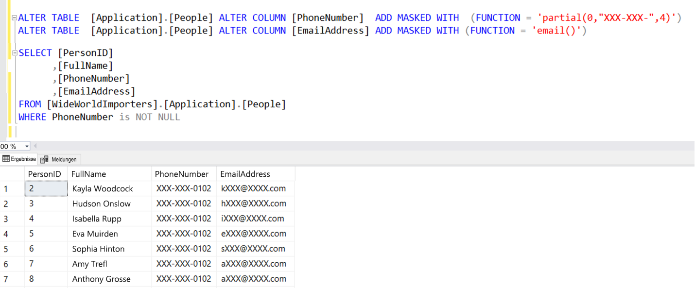
Task: Click the cell containing Kayla Woodcock
Action: [x=102, y=188]
